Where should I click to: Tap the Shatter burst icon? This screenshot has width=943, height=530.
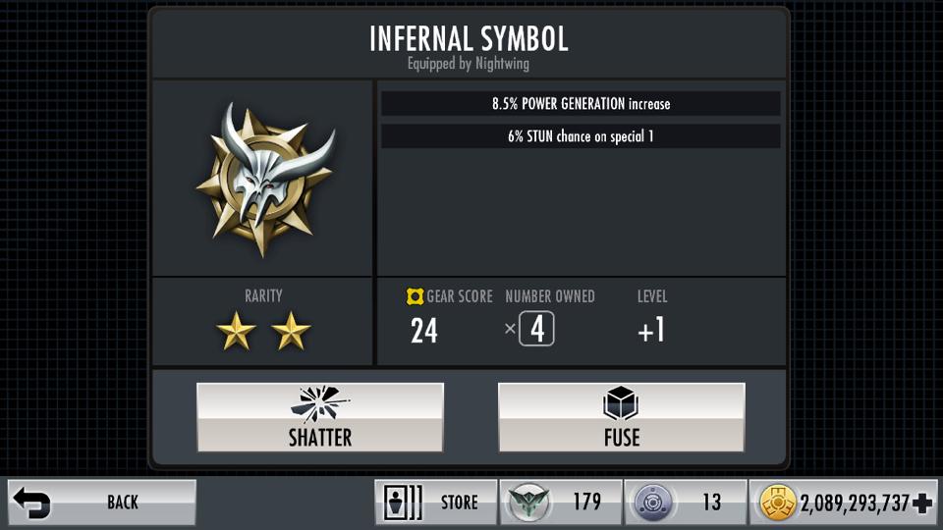[319, 403]
